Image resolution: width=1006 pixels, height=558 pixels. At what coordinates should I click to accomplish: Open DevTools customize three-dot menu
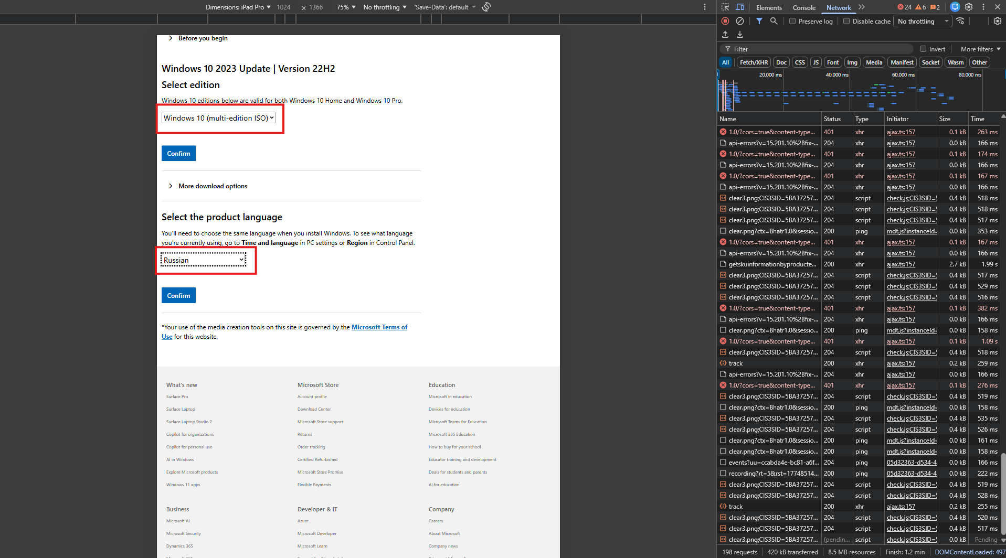pos(983,7)
